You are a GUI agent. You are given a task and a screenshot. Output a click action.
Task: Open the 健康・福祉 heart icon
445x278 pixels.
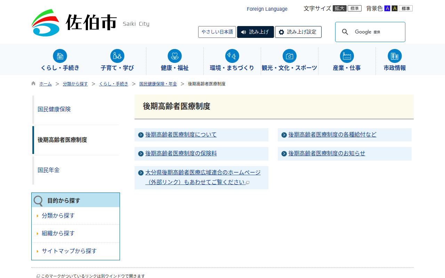pyautogui.click(x=175, y=56)
